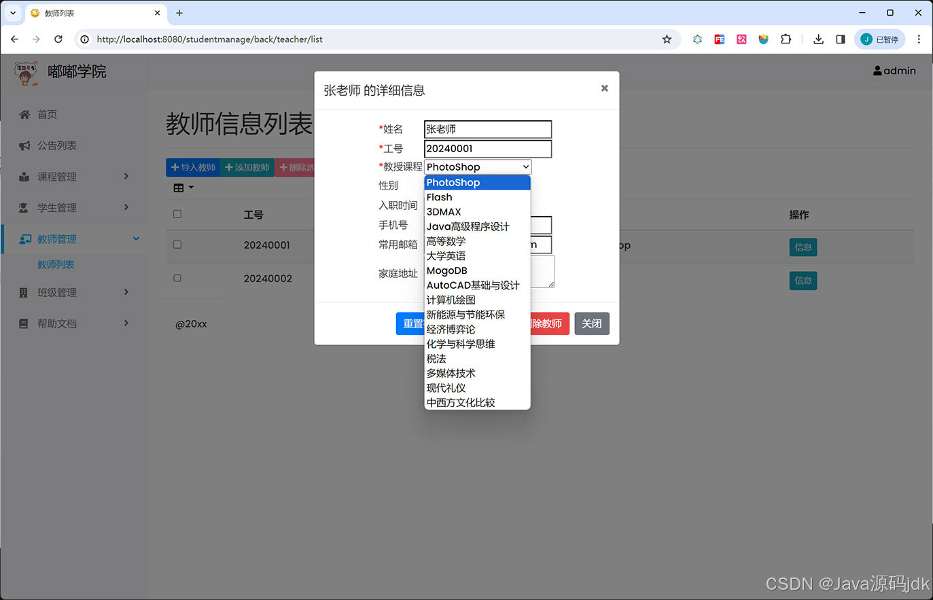Bookmark this page with the star icon
Viewport: 933px width, 600px height.
tap(667, 39)
